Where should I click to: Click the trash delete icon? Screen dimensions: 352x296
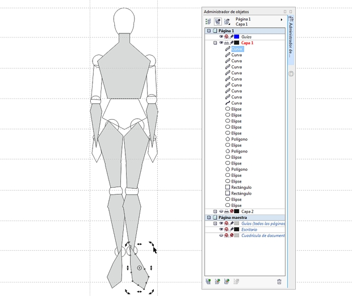(x=279, y=281)
